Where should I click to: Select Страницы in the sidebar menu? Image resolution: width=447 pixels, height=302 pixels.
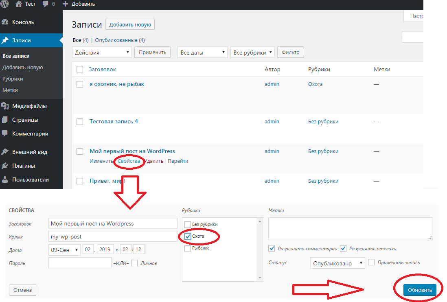click(25, 120)
